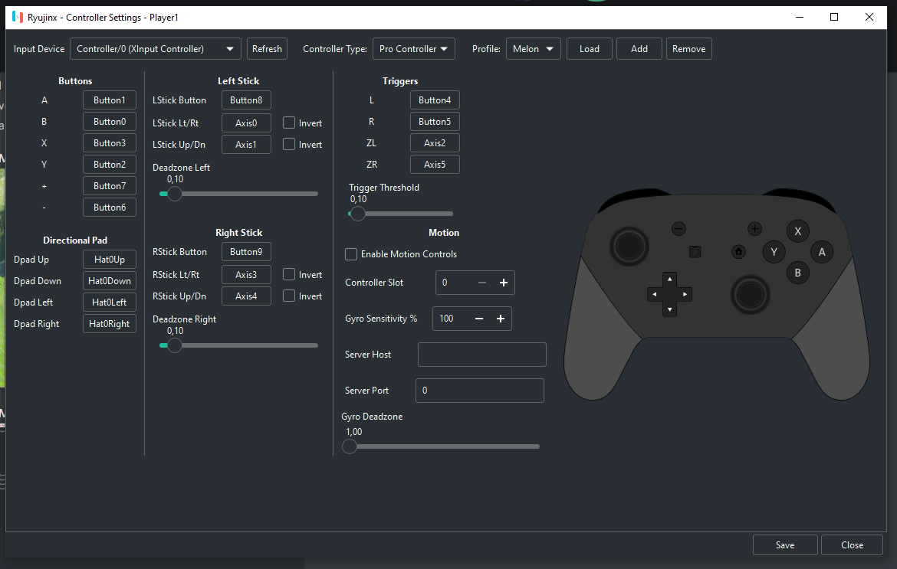Click the right analog stick on controller image
The image size is (897, 569).
click(750, 295)
